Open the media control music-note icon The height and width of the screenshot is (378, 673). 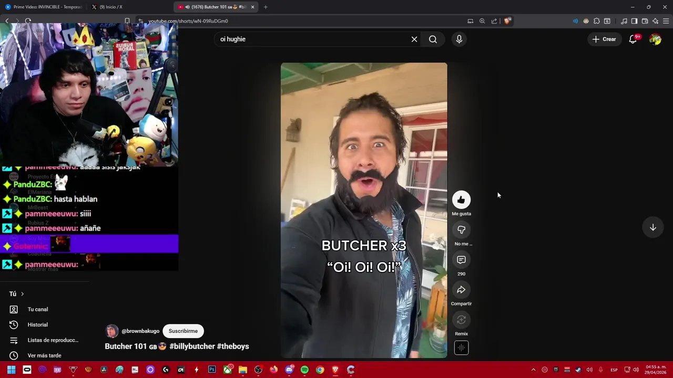click(x=624, y=21)
